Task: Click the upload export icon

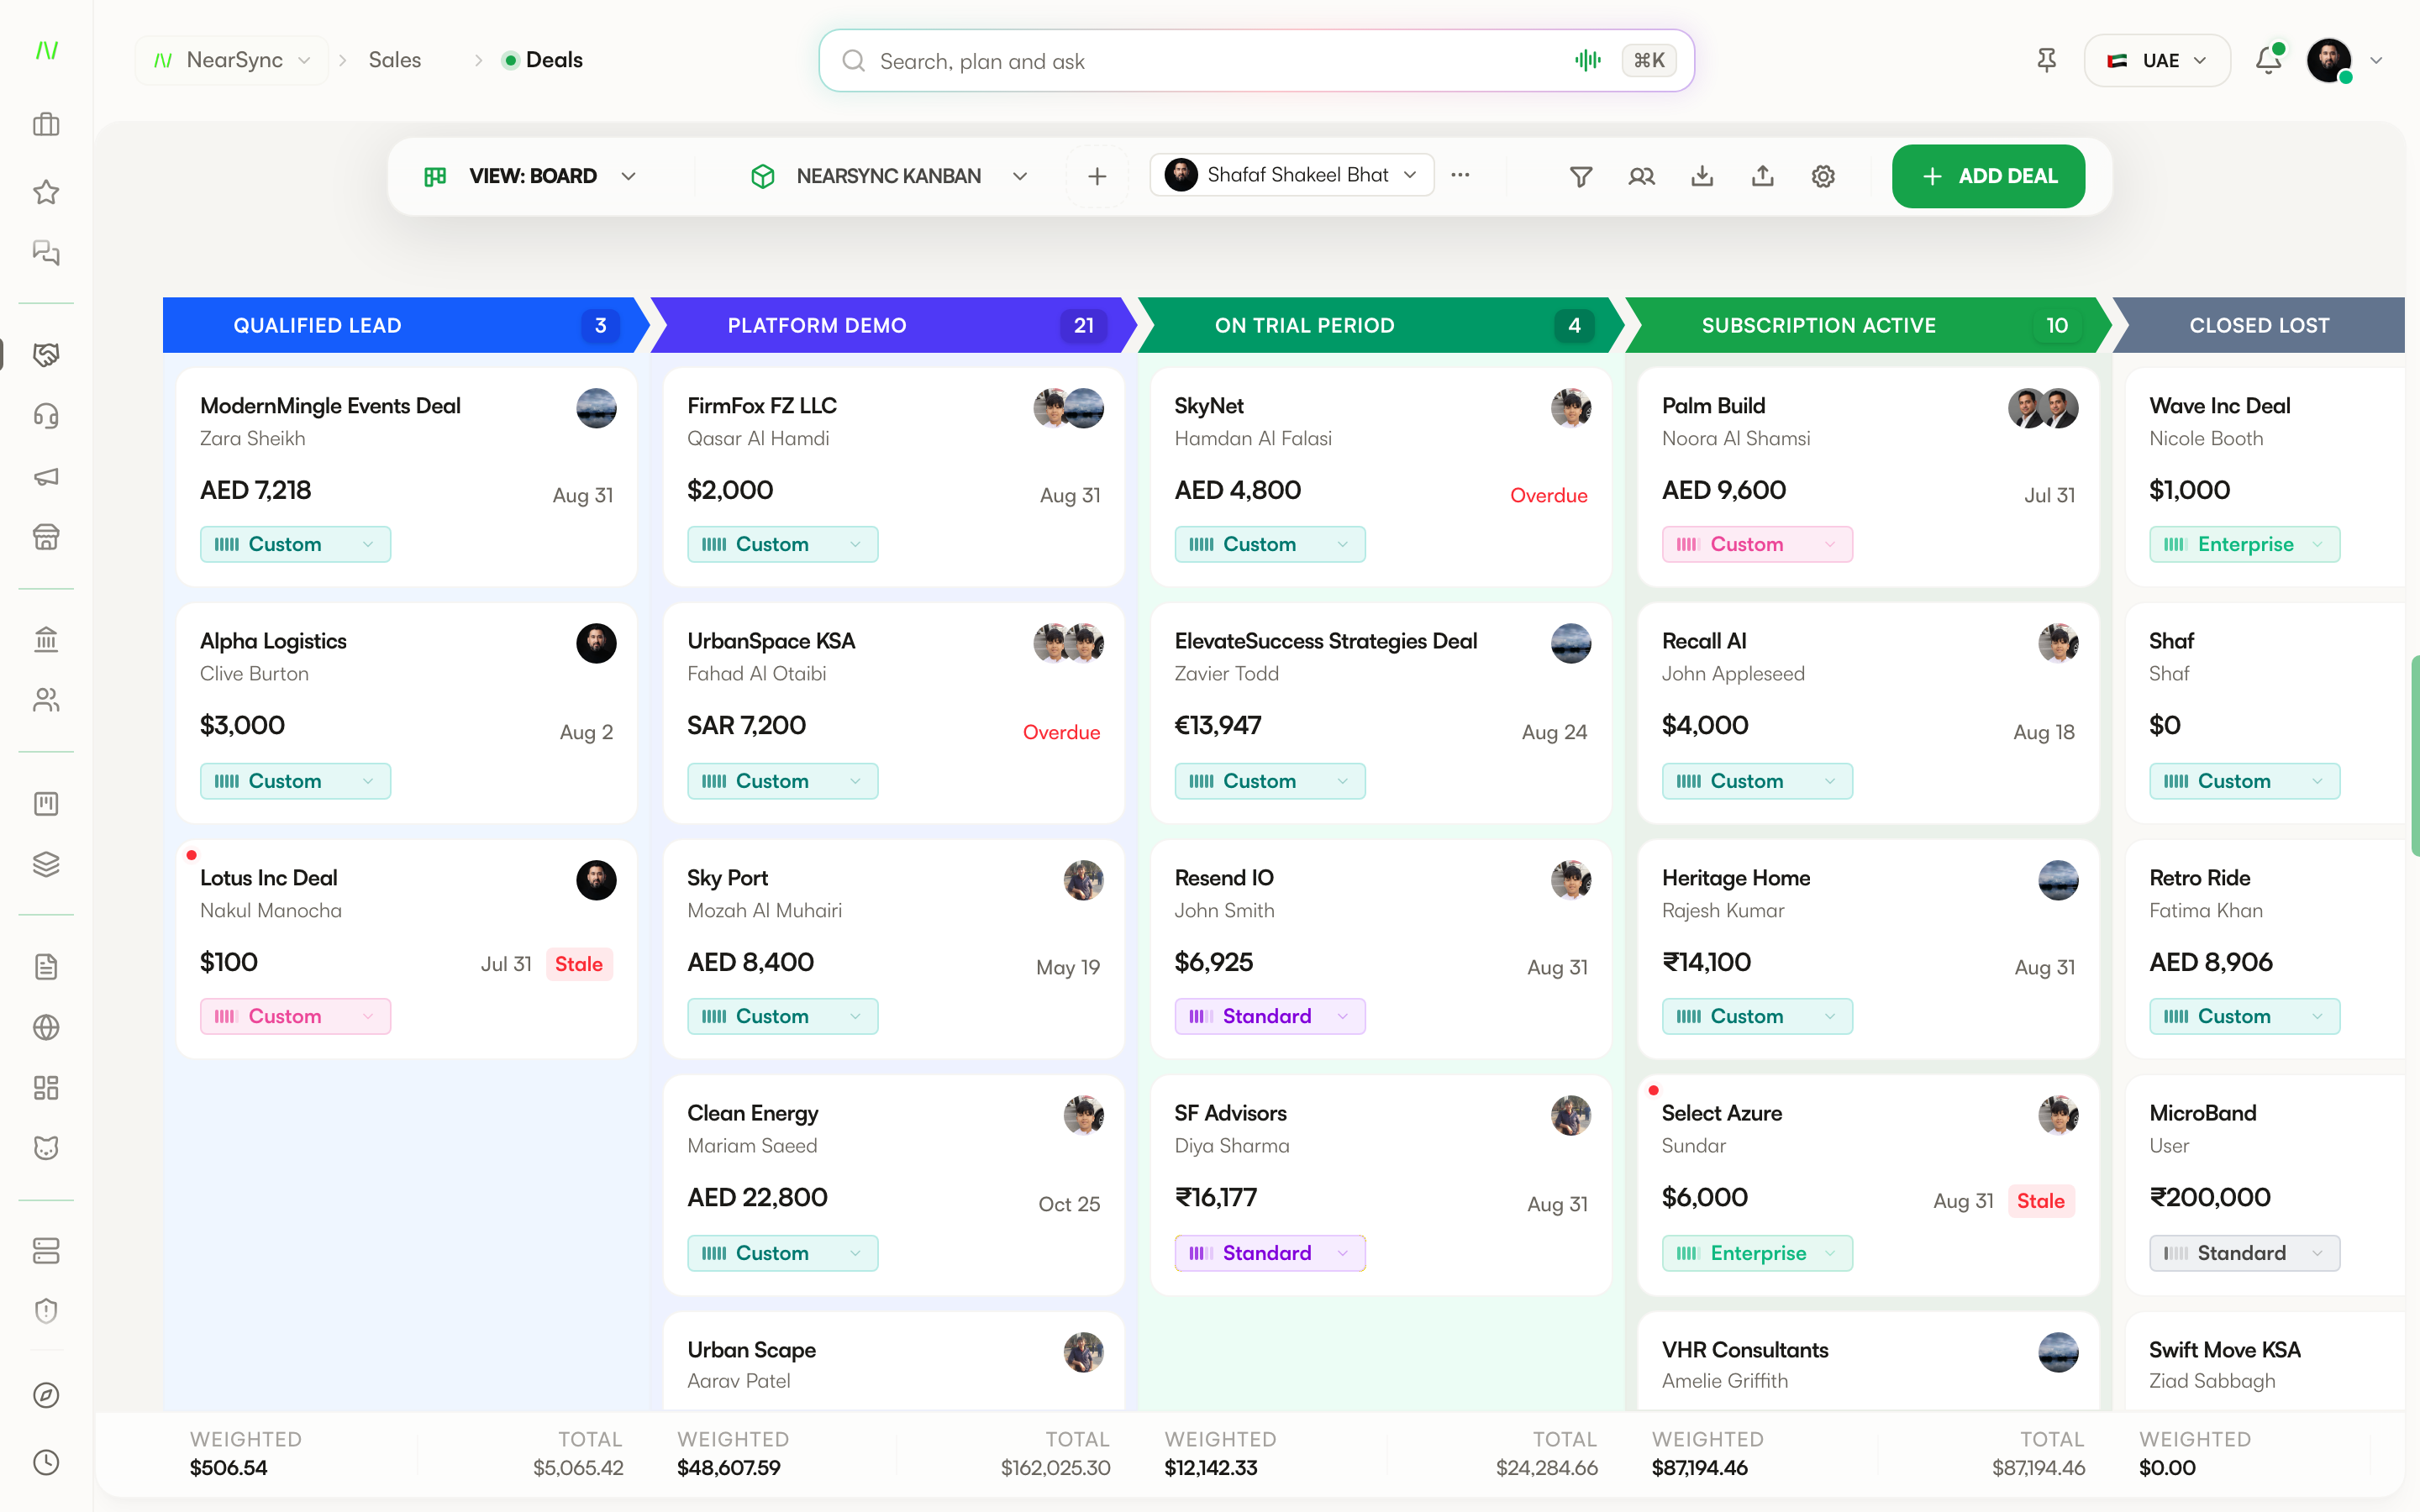Action: click(1763, 176)
